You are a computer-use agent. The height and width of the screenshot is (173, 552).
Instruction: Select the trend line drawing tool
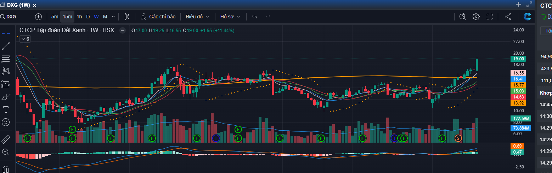click(x=6, y=46)
